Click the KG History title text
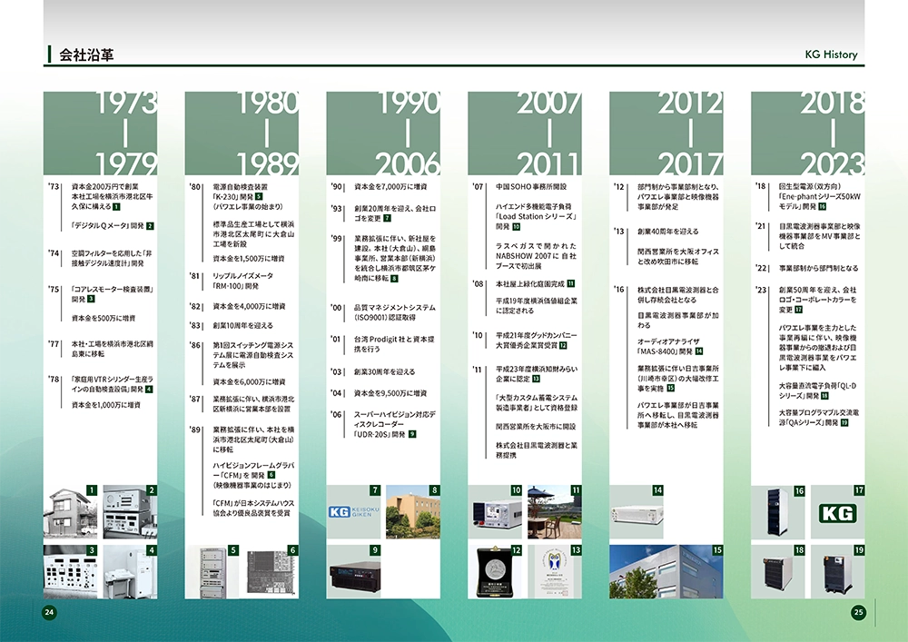 830,54
